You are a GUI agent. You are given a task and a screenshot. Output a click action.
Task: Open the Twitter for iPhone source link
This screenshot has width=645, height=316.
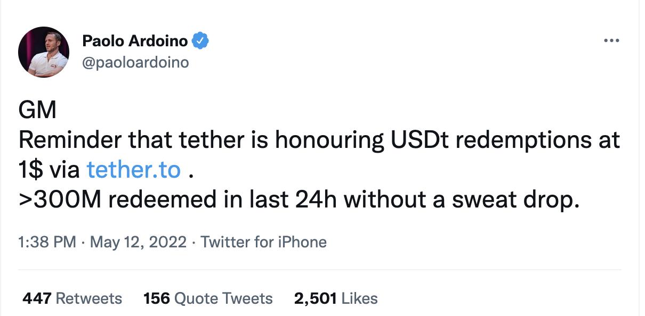pos(264,243)
